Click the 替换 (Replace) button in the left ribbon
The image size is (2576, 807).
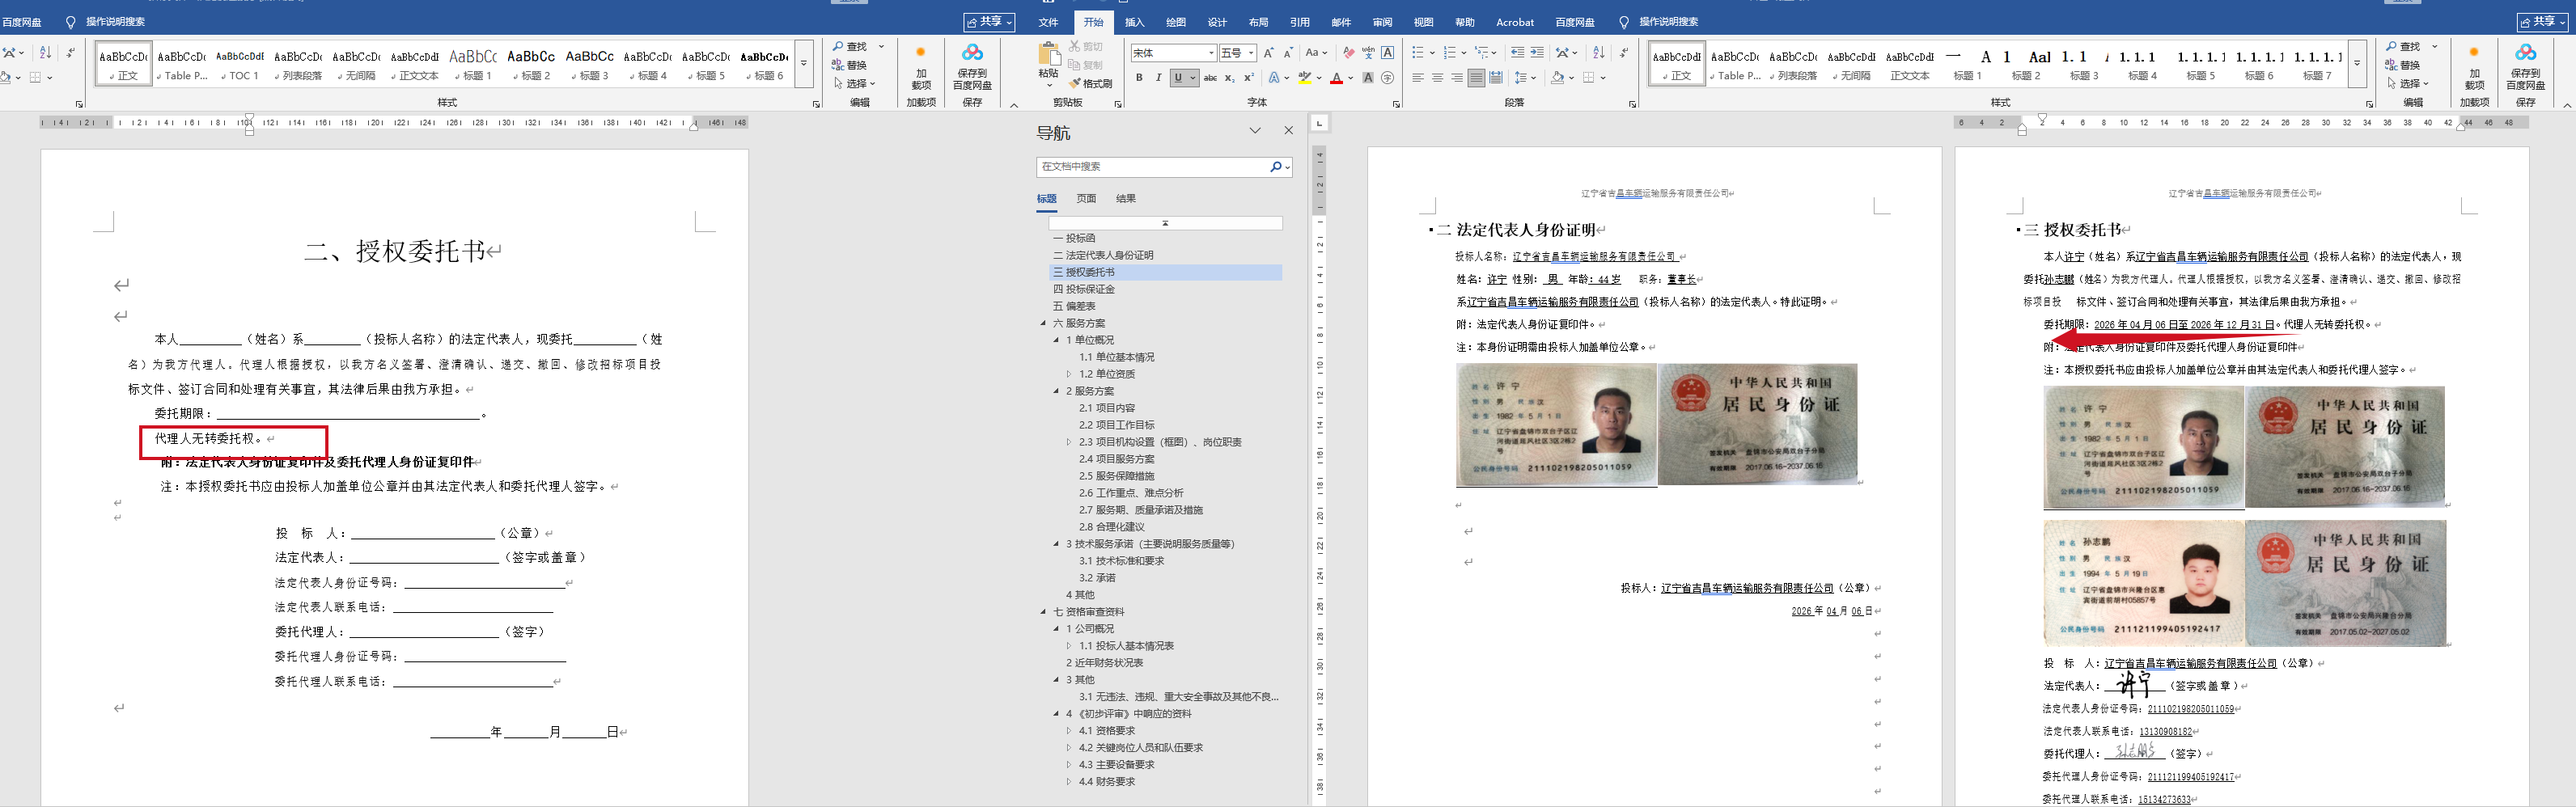pos(850,65)
